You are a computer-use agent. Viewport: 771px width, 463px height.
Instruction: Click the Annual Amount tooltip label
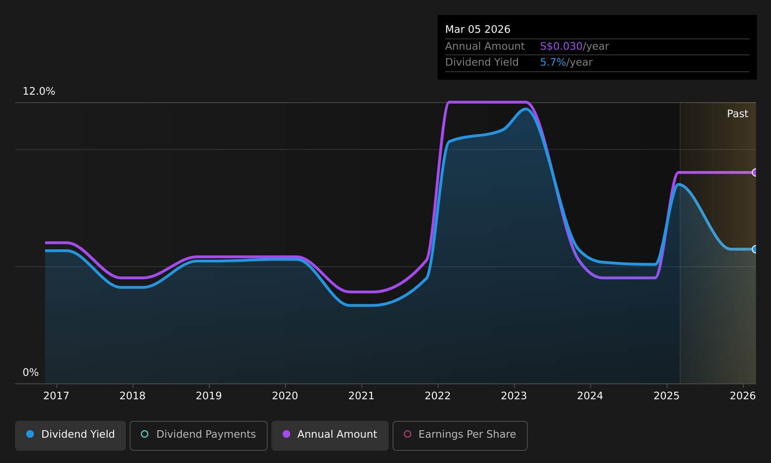(x=485, y=46)
